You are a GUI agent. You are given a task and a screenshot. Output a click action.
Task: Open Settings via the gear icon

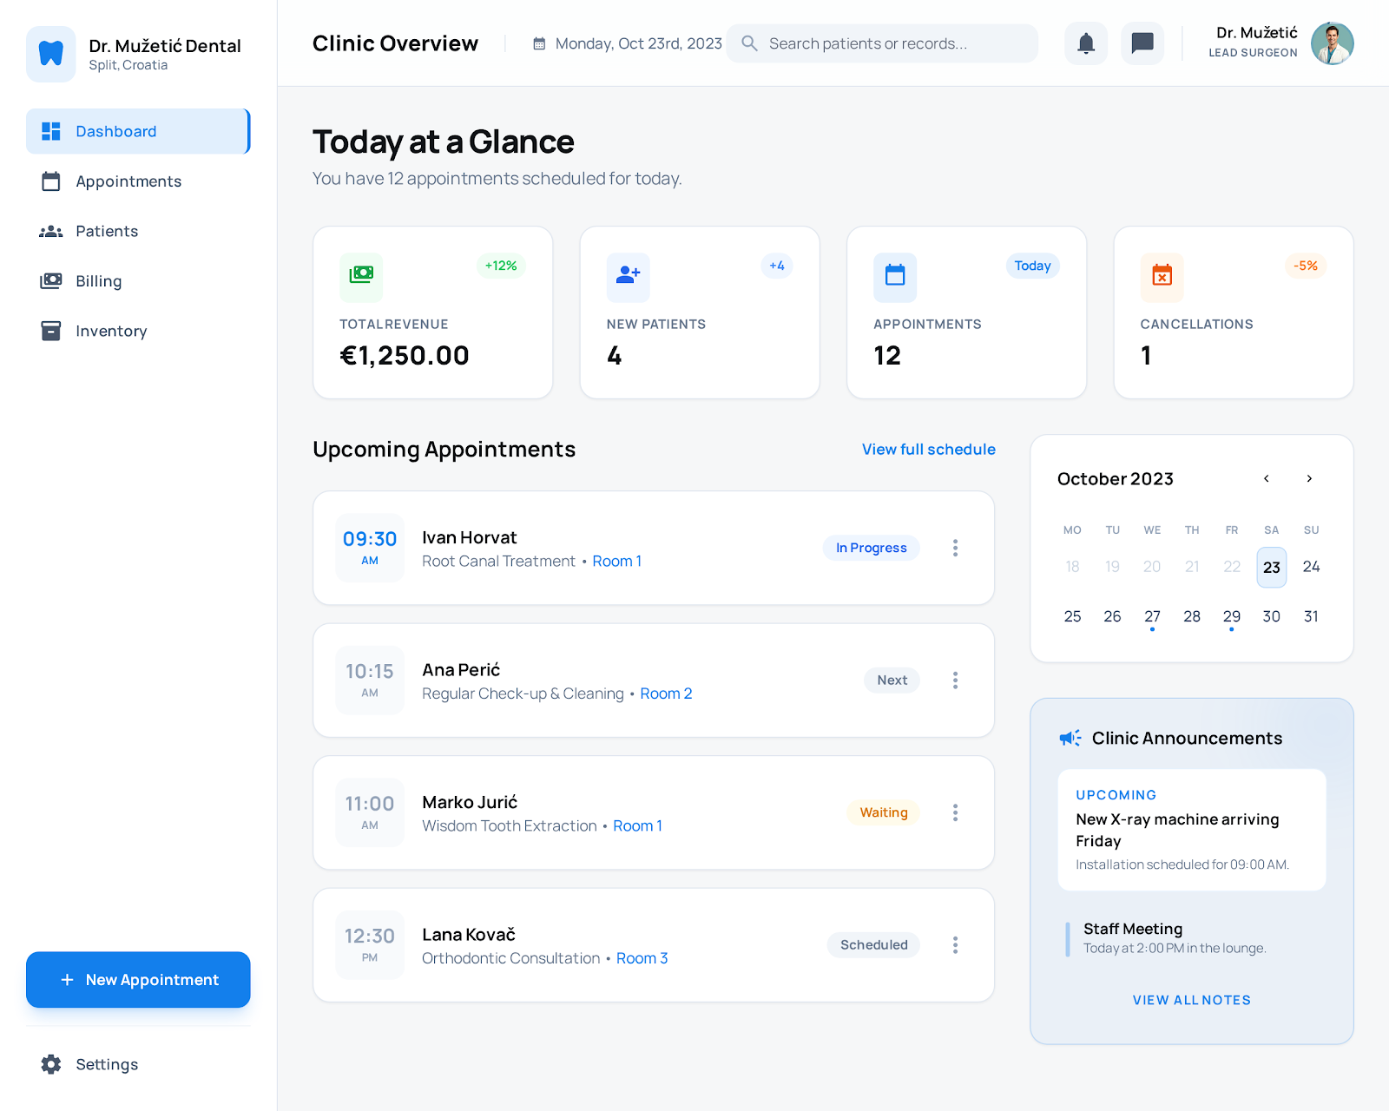pos(51,1064)
